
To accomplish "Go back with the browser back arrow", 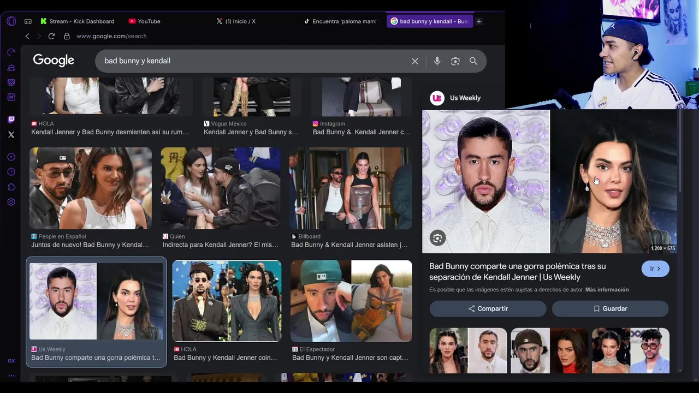I will (27, 36).
